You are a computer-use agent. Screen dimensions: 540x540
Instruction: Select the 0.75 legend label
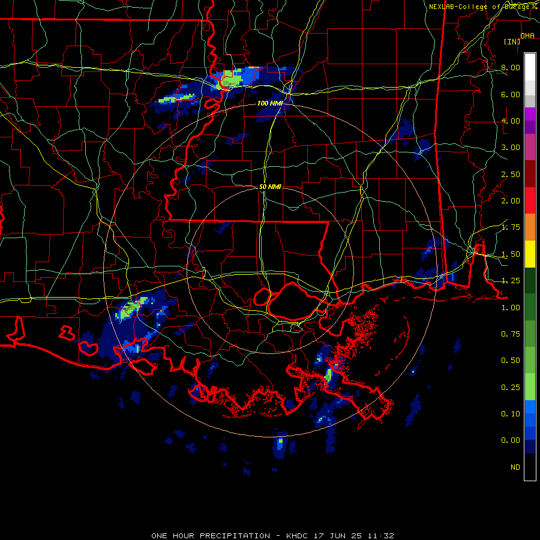pos(511,334)
